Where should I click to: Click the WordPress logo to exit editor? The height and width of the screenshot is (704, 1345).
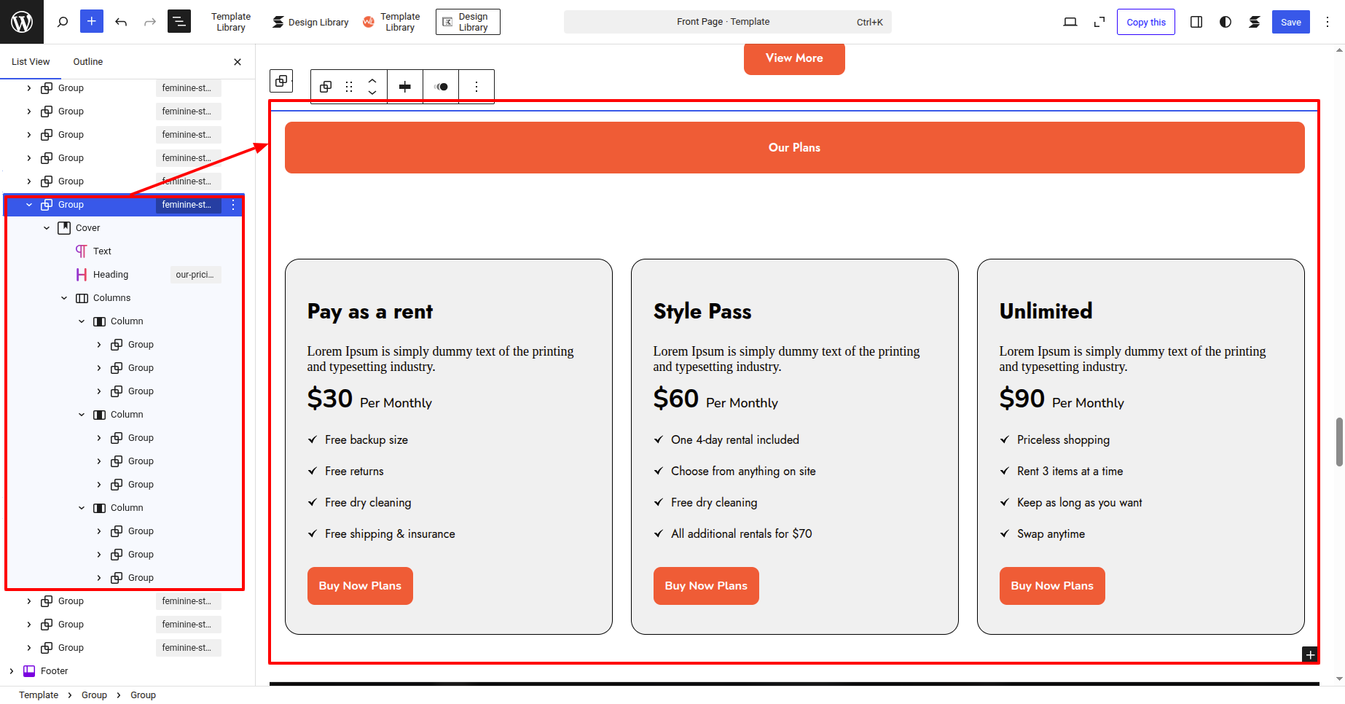[22, 22]
